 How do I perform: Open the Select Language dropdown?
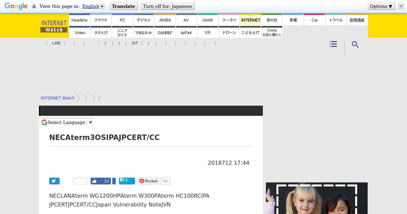click(x=67, y=122)
